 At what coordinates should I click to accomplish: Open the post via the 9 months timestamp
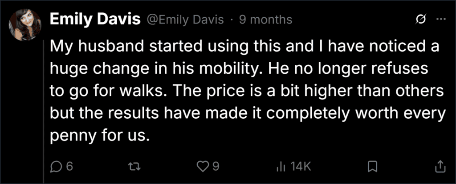click(265, 20)
